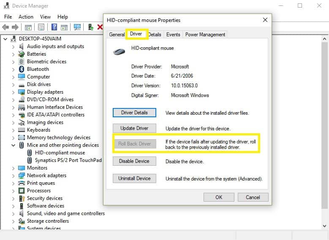This screenshot has height=240, width=329.
Task: Click the red X uninstall toolbar icon
Action: pyautogui.click(x=100, y=27)
